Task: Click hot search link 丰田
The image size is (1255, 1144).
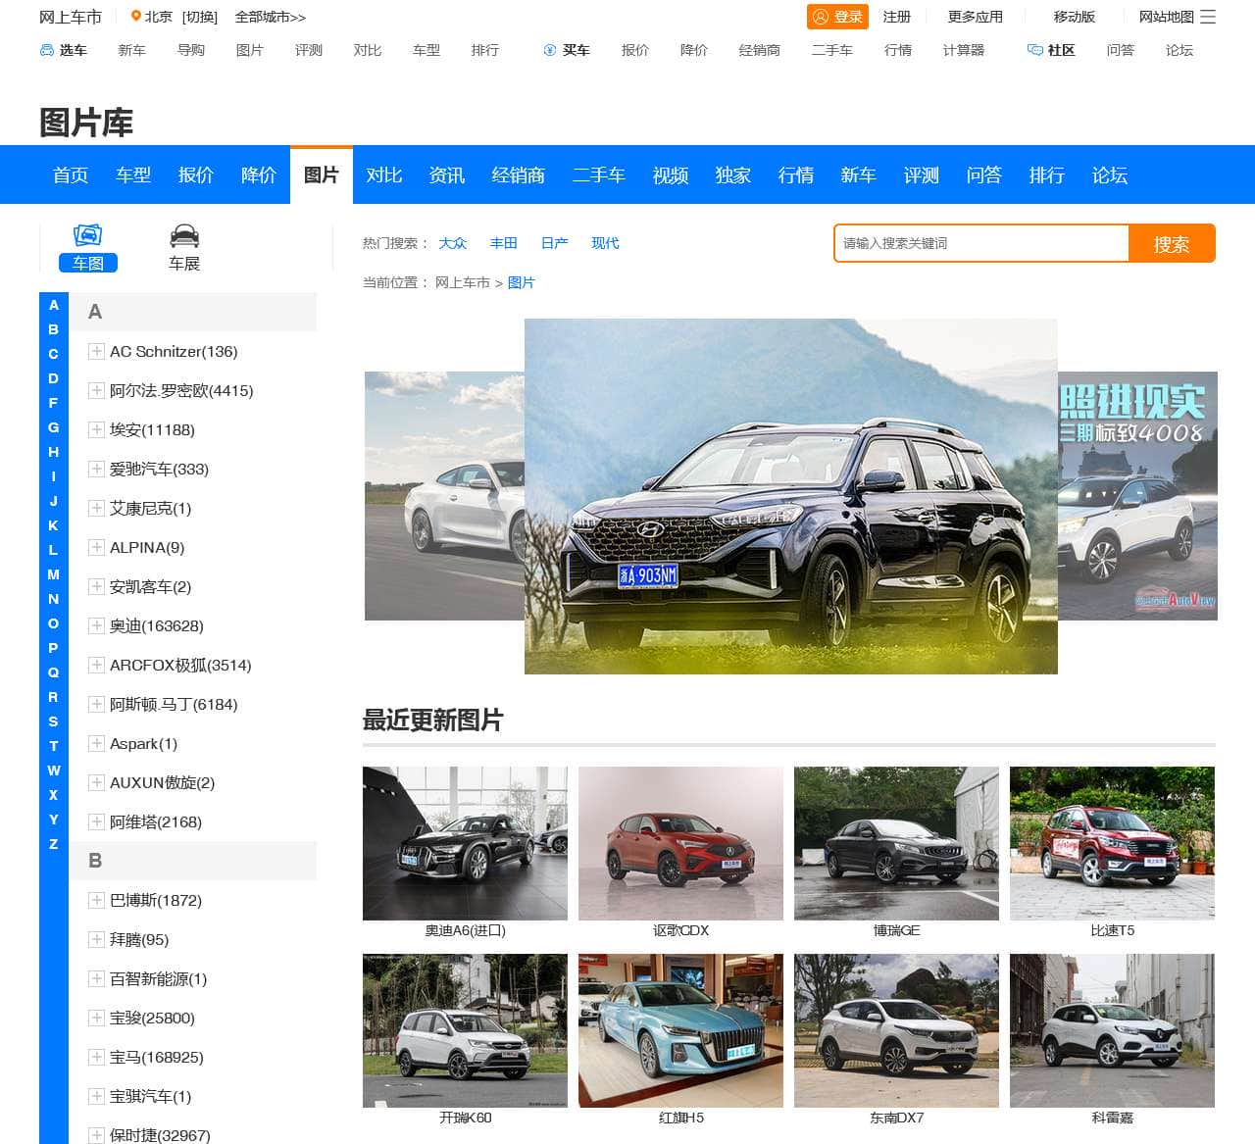Action: click(503, 243)
